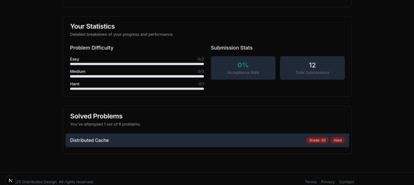Click the Grade: 30 badge

pos(317,140)
